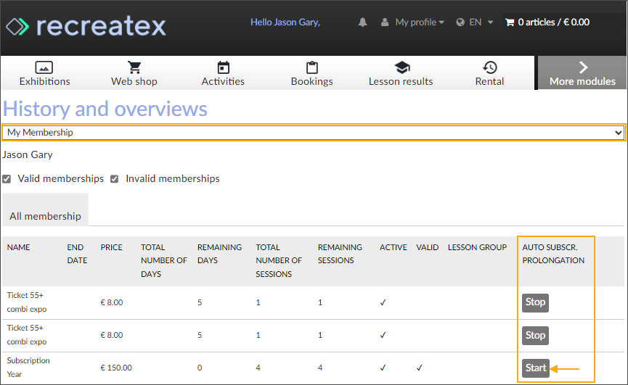Expand More modules menu

pos(582,73)
